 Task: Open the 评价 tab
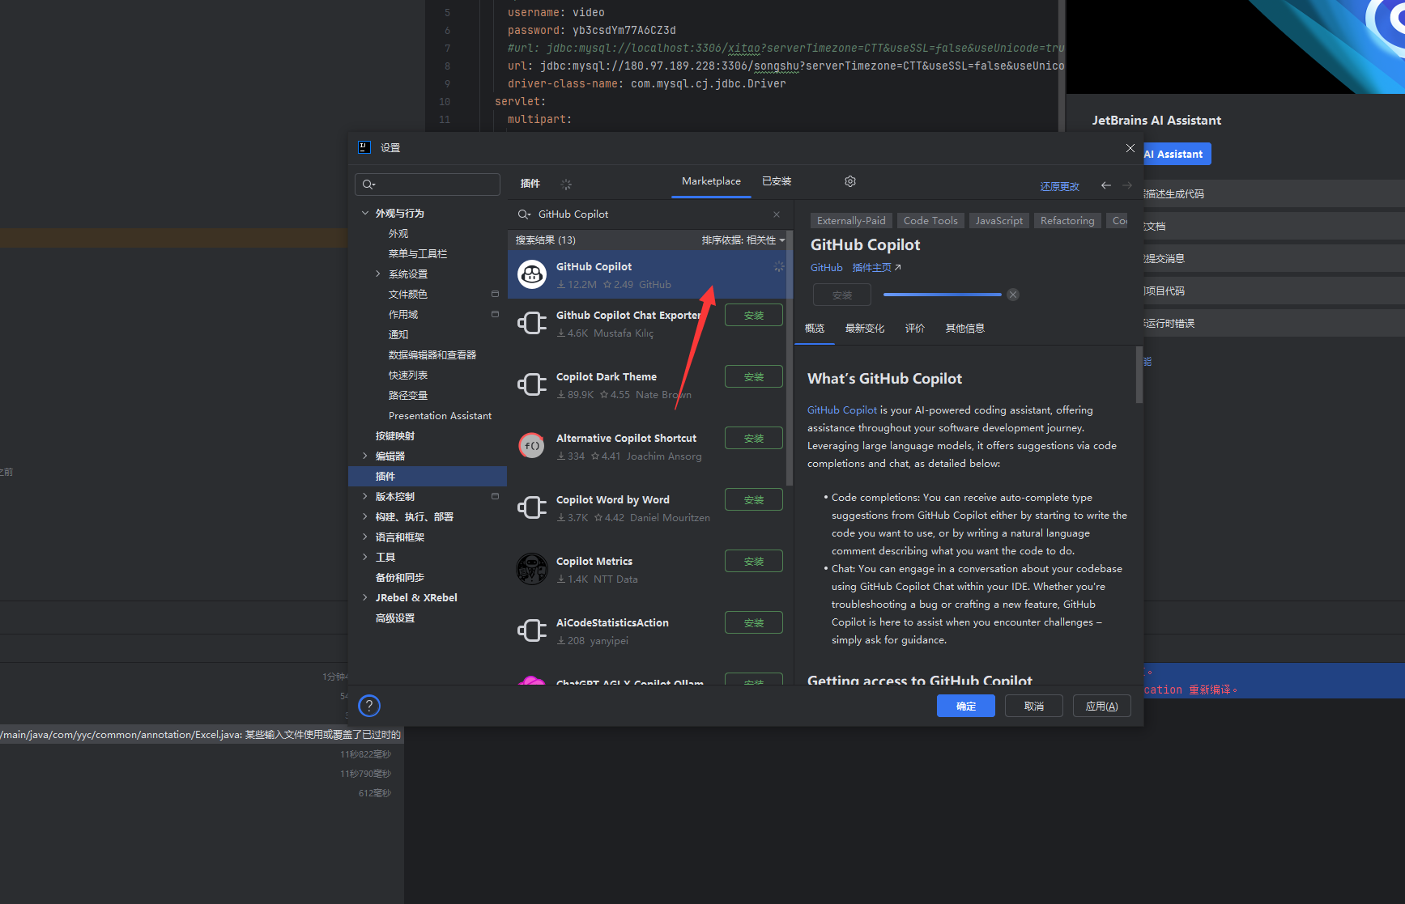(x=915, y=329)
